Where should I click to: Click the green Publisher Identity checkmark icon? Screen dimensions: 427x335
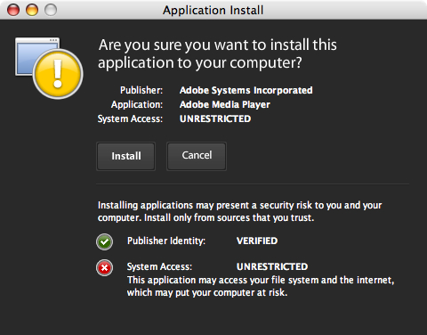(104, 241)
